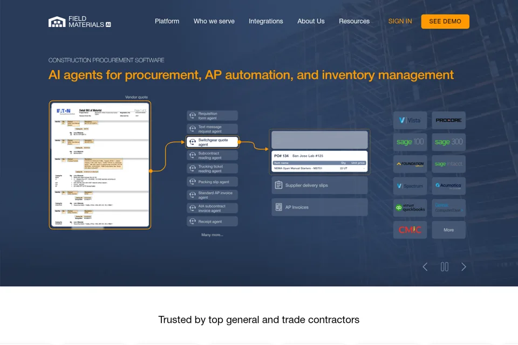Open the Spectrum integration logo tile
518x345 pixels.
410,186
